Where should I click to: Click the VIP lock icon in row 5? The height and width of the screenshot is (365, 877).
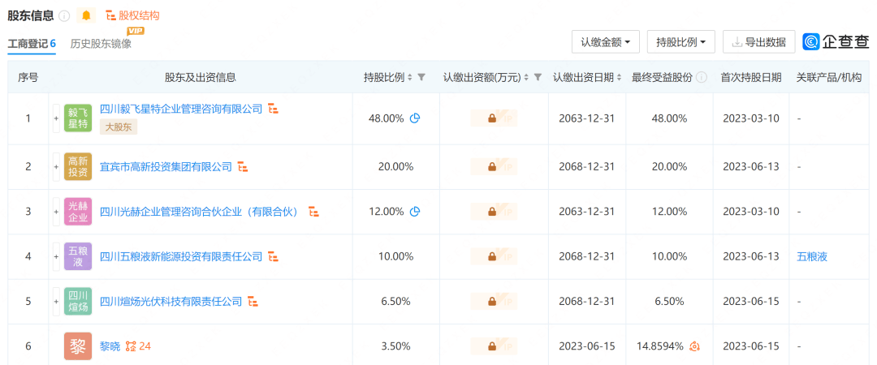click(x=494, y=302)
